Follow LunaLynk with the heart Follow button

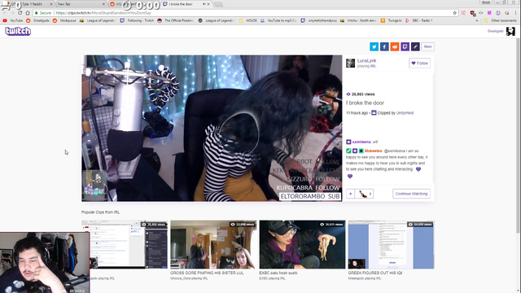coord(420,63)
